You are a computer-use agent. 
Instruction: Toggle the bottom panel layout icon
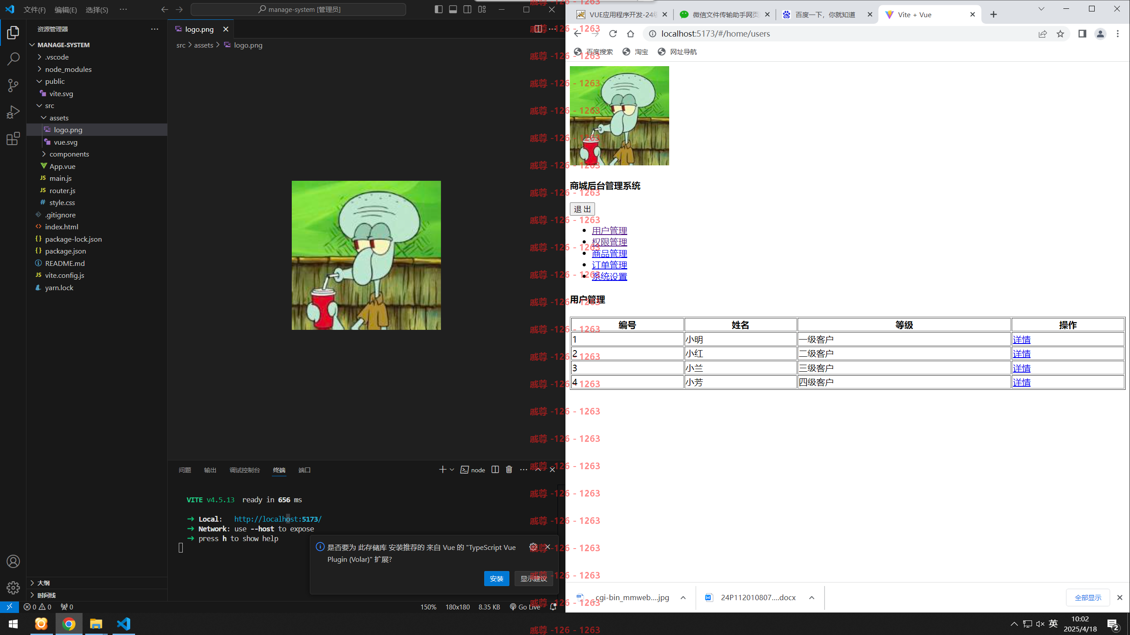point(453,9)
